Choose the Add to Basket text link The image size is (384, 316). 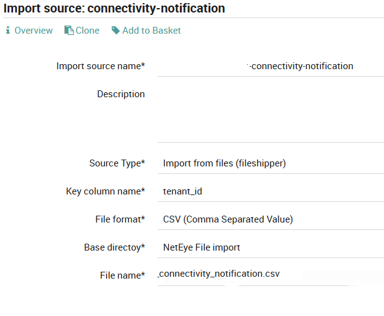tap(152, 31)
